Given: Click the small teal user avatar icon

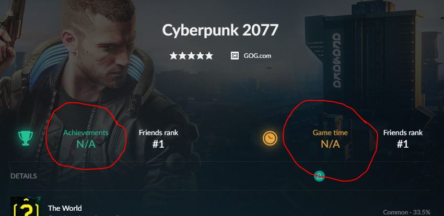Looking at the screenshot, I should click(319, 176).
